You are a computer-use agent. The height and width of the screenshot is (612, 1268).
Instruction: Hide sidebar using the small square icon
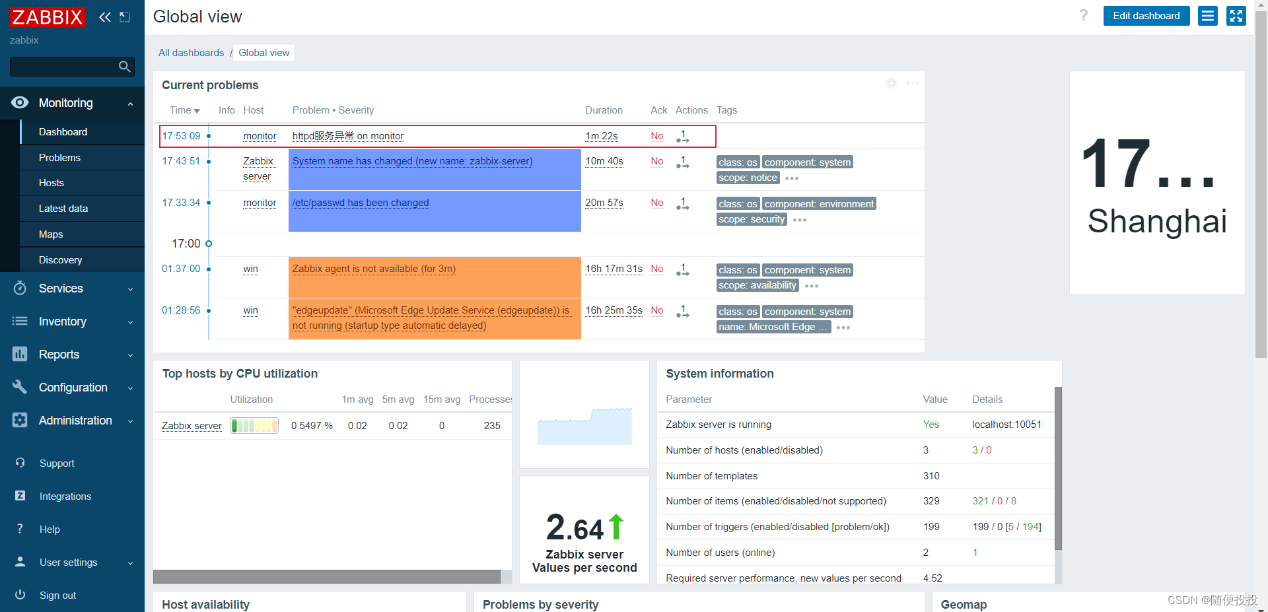(x=125, y=17)
